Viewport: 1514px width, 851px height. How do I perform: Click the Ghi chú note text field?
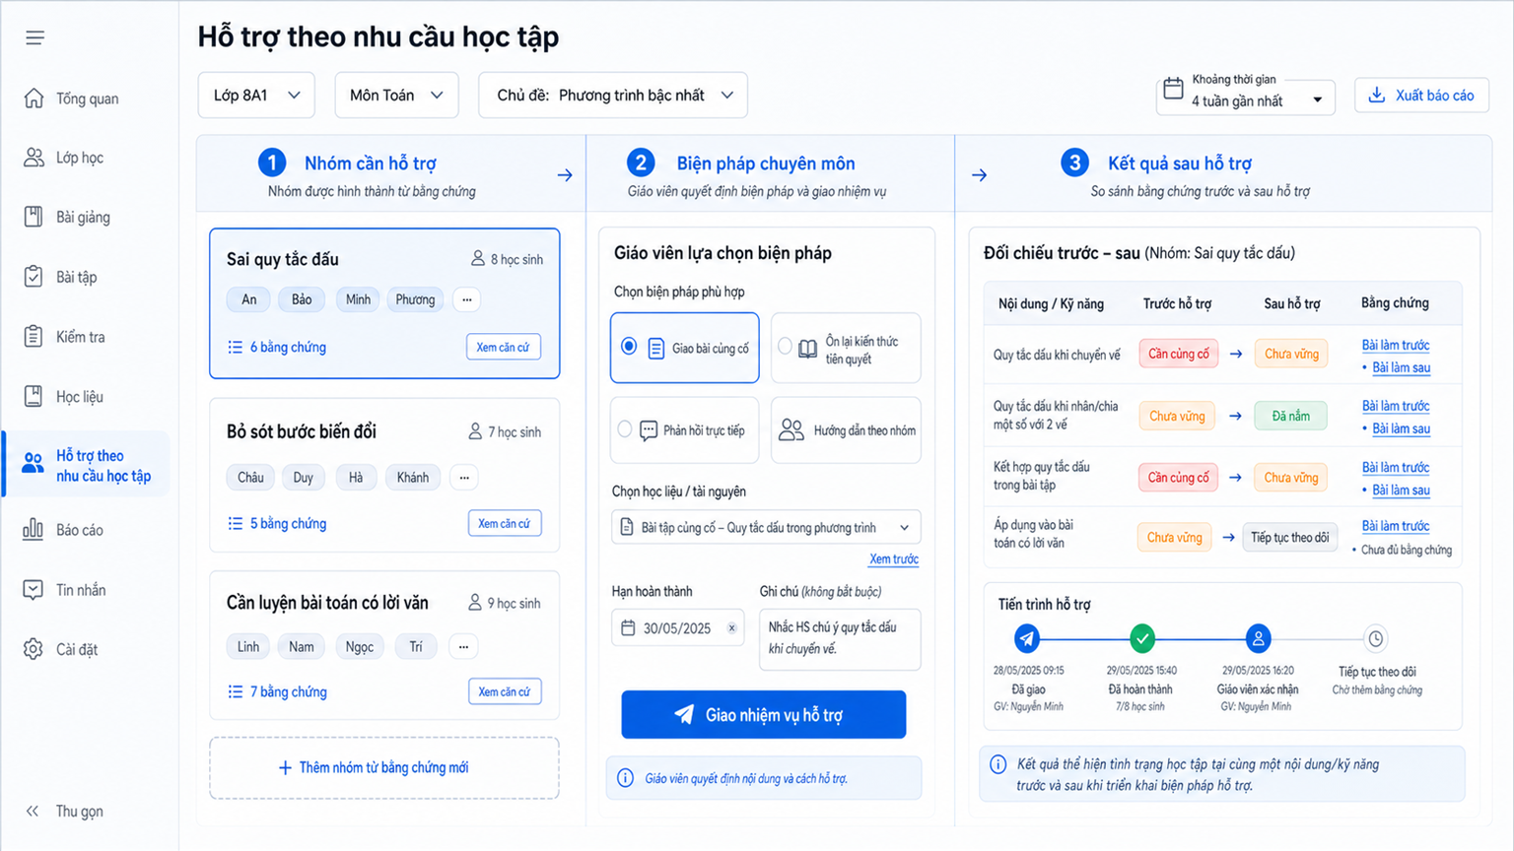840,638
